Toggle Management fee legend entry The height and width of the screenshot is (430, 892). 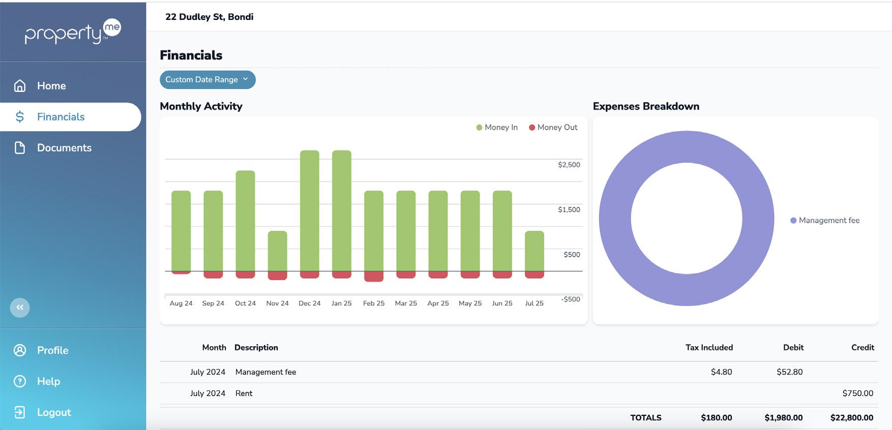coord(825,221)
